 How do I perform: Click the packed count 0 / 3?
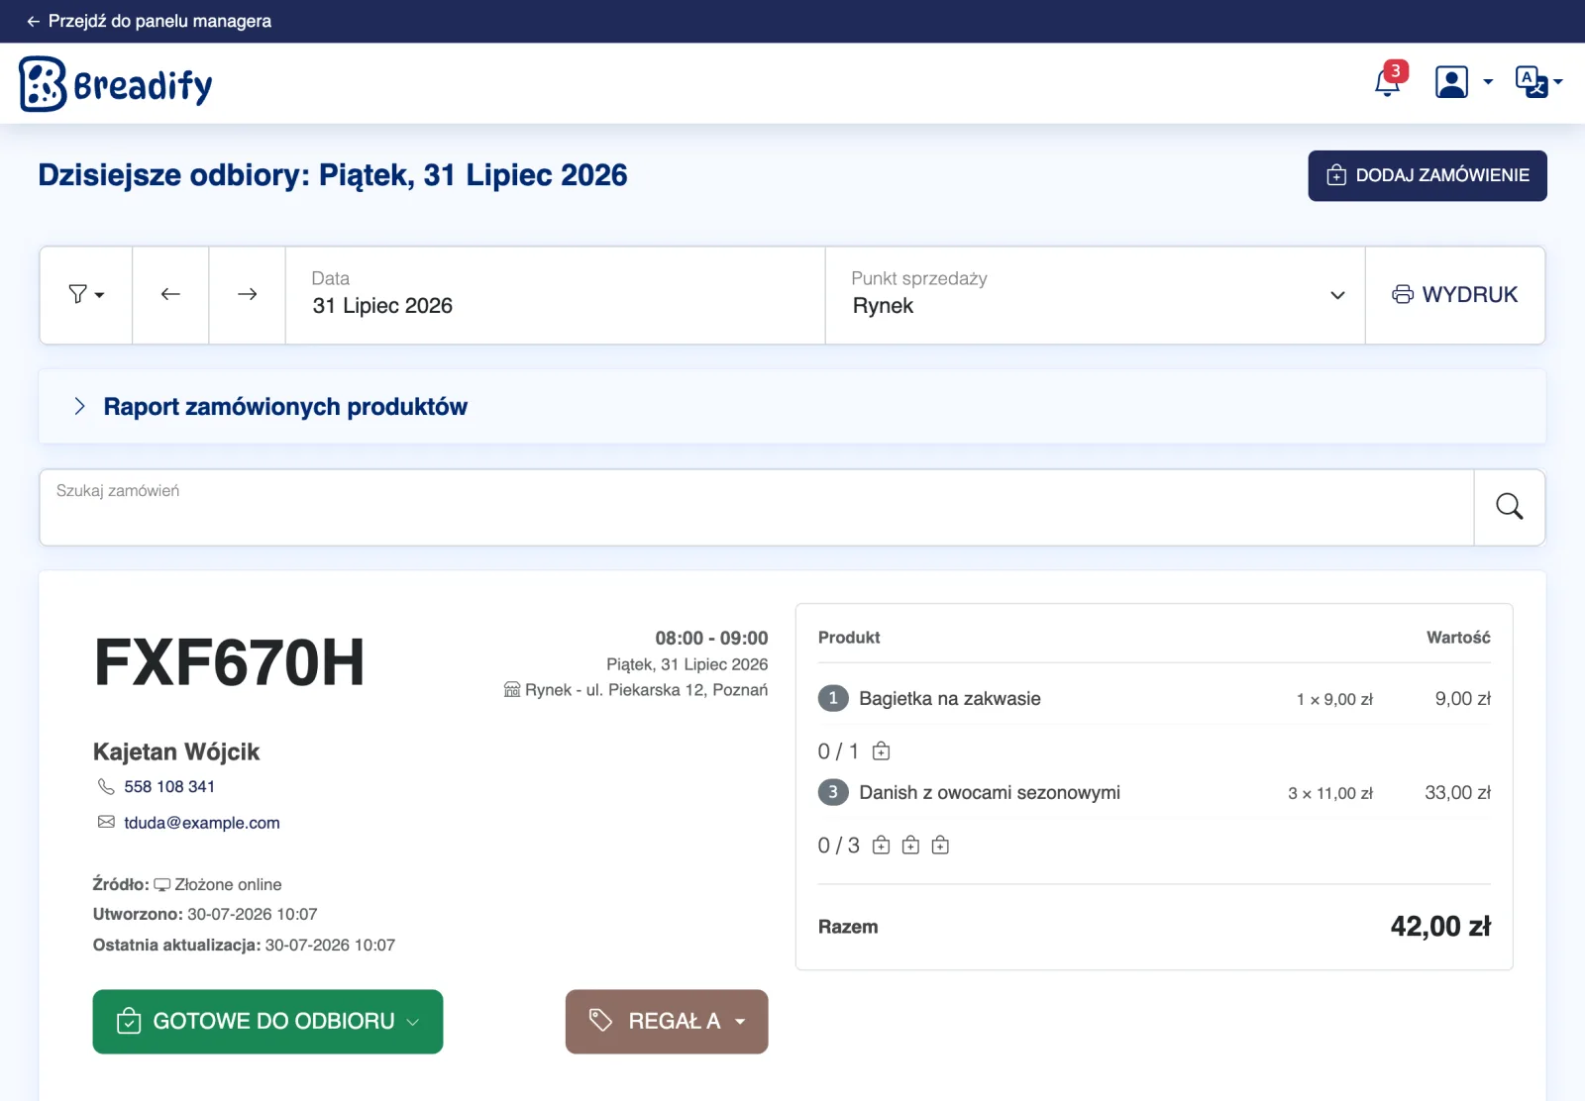[839, 846]
